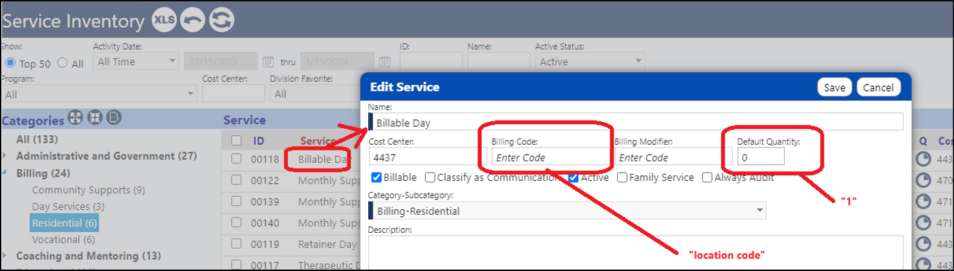The height and width of the screenshot is (271, 954).
Task: Enable the Always Audit checkbox
Action: pyautogui.click(x=706, y=177)
